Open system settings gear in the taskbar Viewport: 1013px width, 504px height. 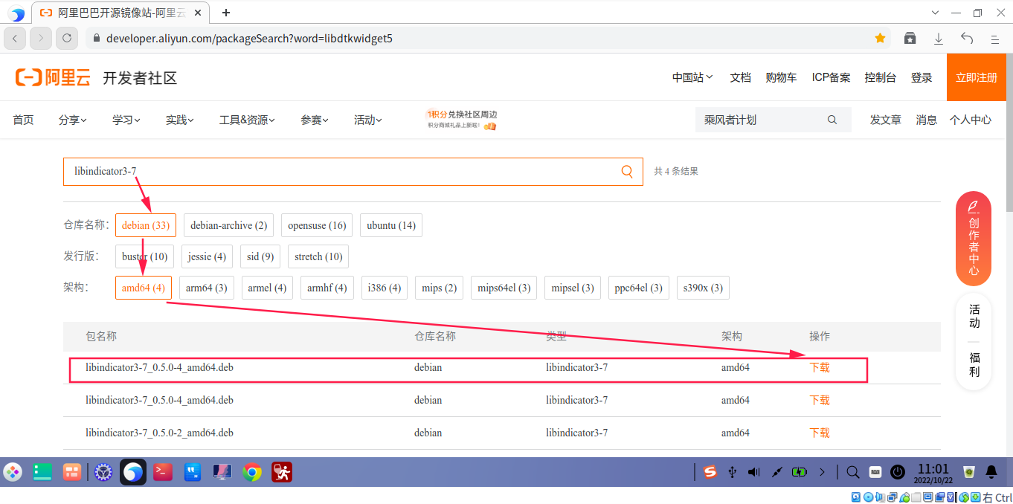click(103, 471)
